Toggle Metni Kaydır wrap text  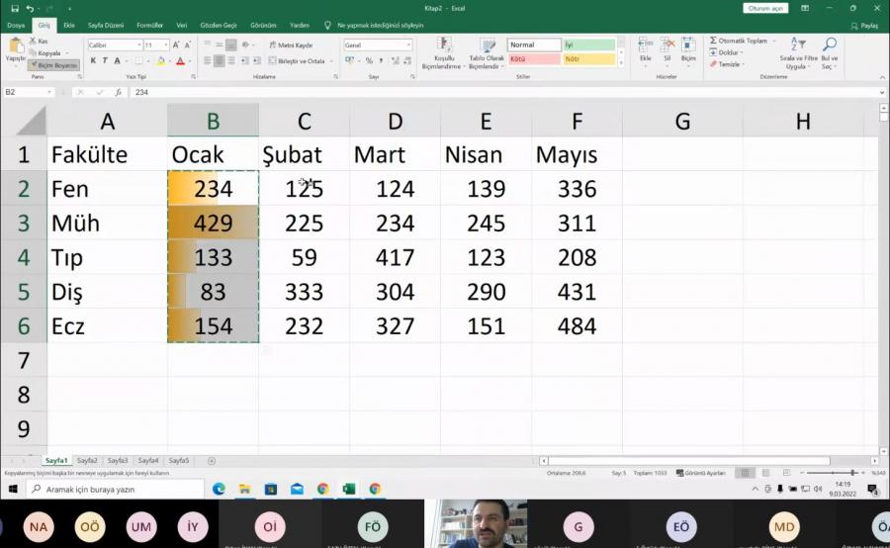[291, 46]
